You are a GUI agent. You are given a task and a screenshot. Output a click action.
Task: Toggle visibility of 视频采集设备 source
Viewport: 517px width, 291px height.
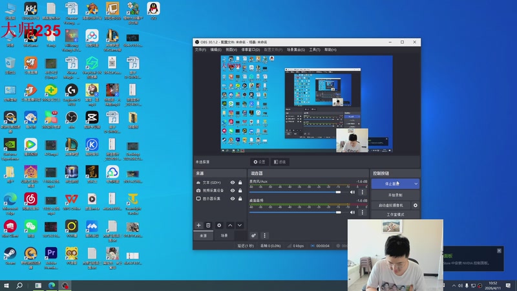pyautogui.click(x=233, y=190)
